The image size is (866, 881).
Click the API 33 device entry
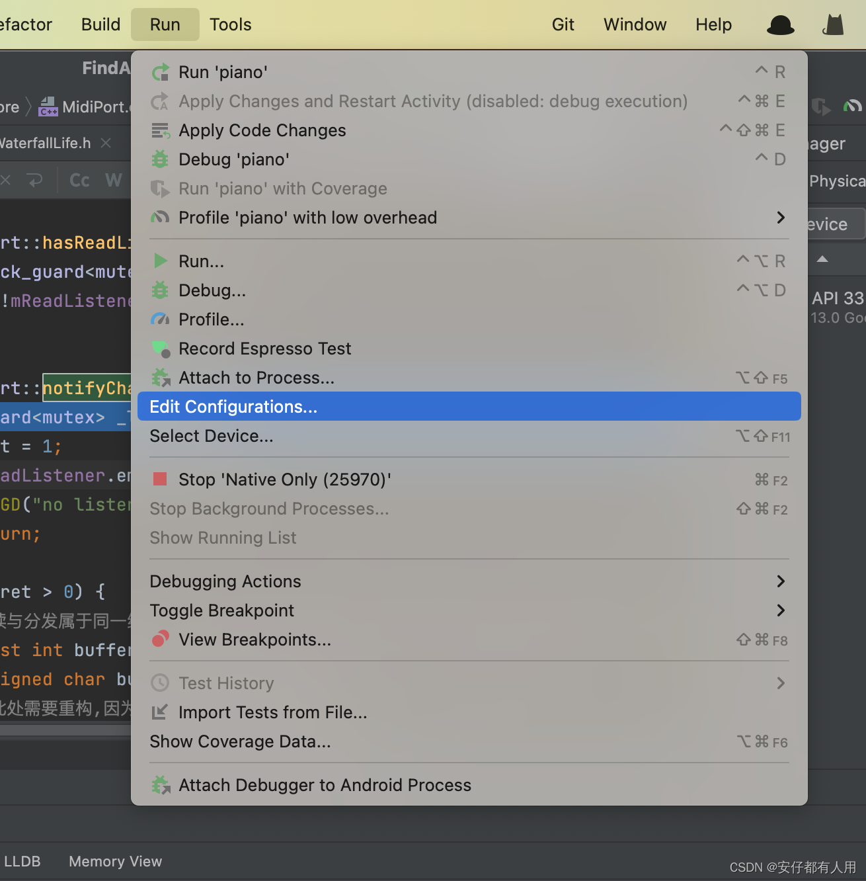pyautogui.click(x=838, y=307)
